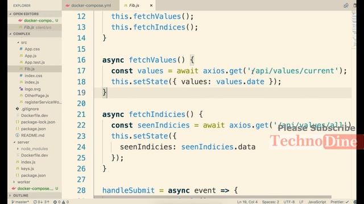364x204 pixels.
Task: Open package.json in server folder
Action: [33, 175]
